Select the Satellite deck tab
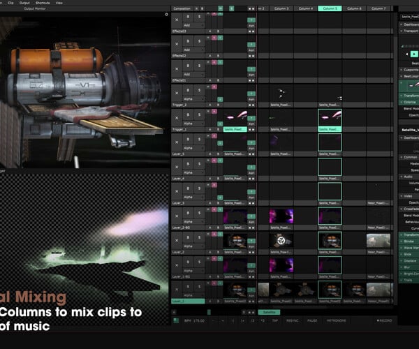The width and height of the screenshot is (419, 349). [269, 312]
